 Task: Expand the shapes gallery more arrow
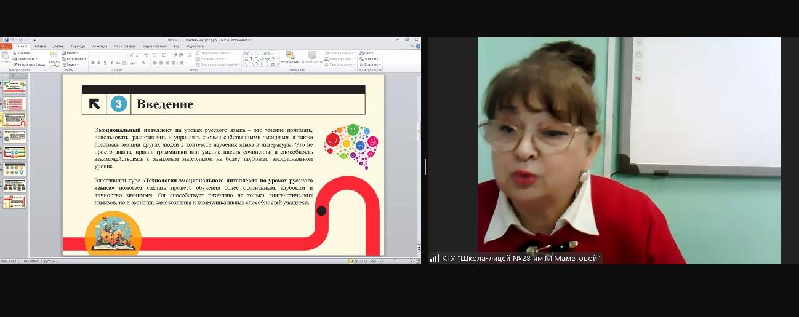click(277, 64)
